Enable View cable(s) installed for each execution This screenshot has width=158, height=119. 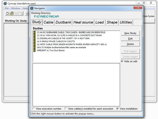66,108
